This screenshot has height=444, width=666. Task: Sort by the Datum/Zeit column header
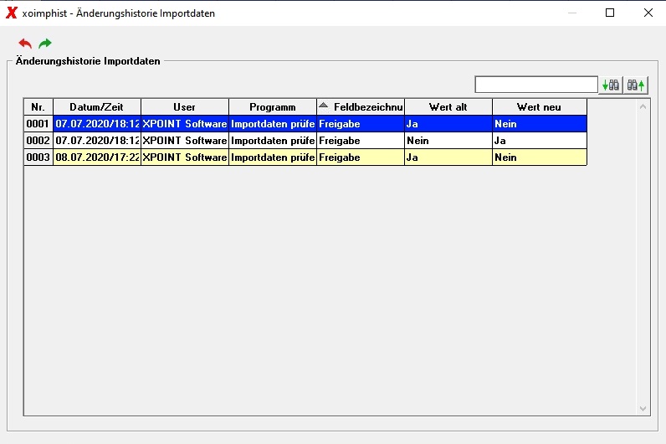click(x=97, y=107)
